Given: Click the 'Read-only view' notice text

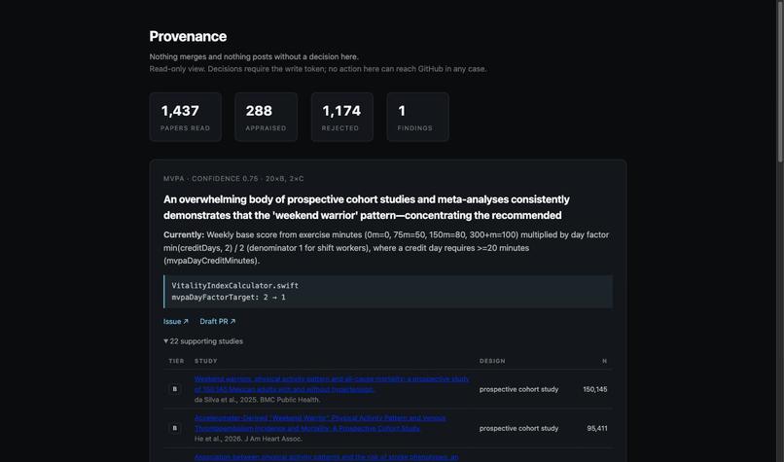Looking at the screenshot, I should tap(317, 69).
